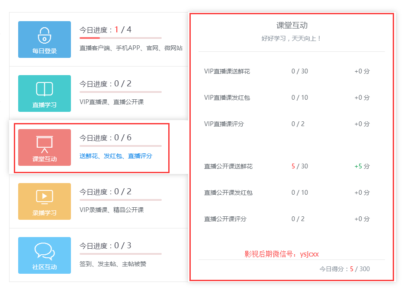Image resolution: width=407 pixels, height=288 pixels.
Task: Click the 每日登录 lock icon
Action: coord(44,35)
